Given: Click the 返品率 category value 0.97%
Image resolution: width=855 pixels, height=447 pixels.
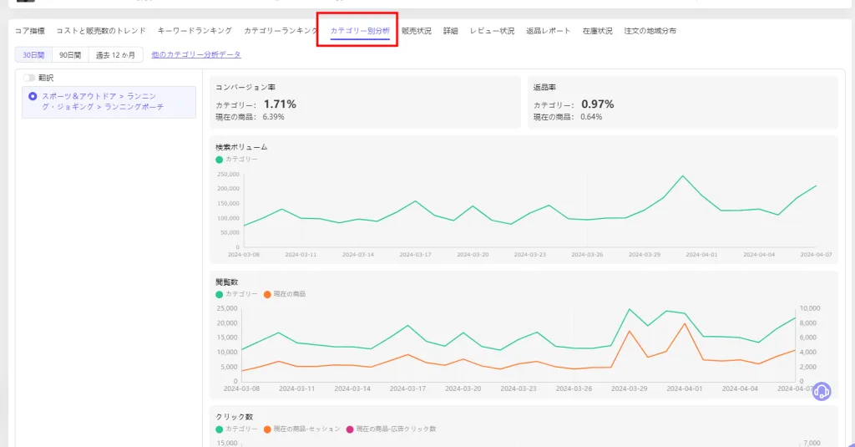Looking at the screenshot, I should point(598,104).
